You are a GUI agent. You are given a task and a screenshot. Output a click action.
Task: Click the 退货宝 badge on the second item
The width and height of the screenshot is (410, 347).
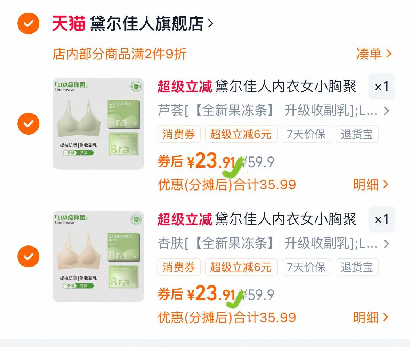pos(357,267)
